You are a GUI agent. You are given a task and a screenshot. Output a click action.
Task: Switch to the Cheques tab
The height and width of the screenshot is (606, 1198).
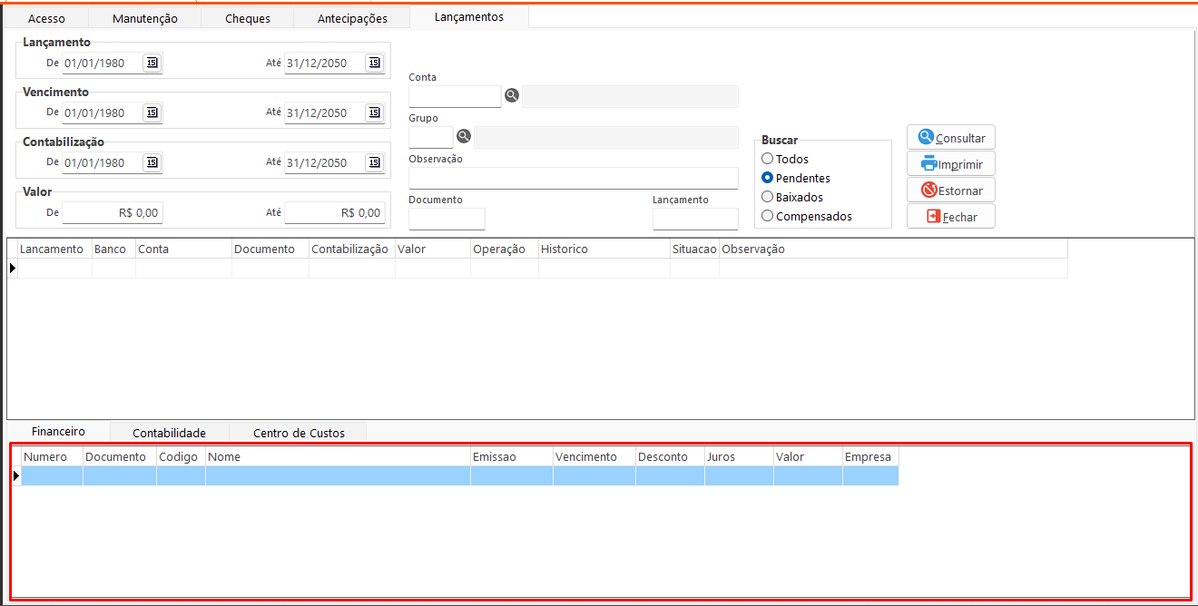[x=248, y=18]
